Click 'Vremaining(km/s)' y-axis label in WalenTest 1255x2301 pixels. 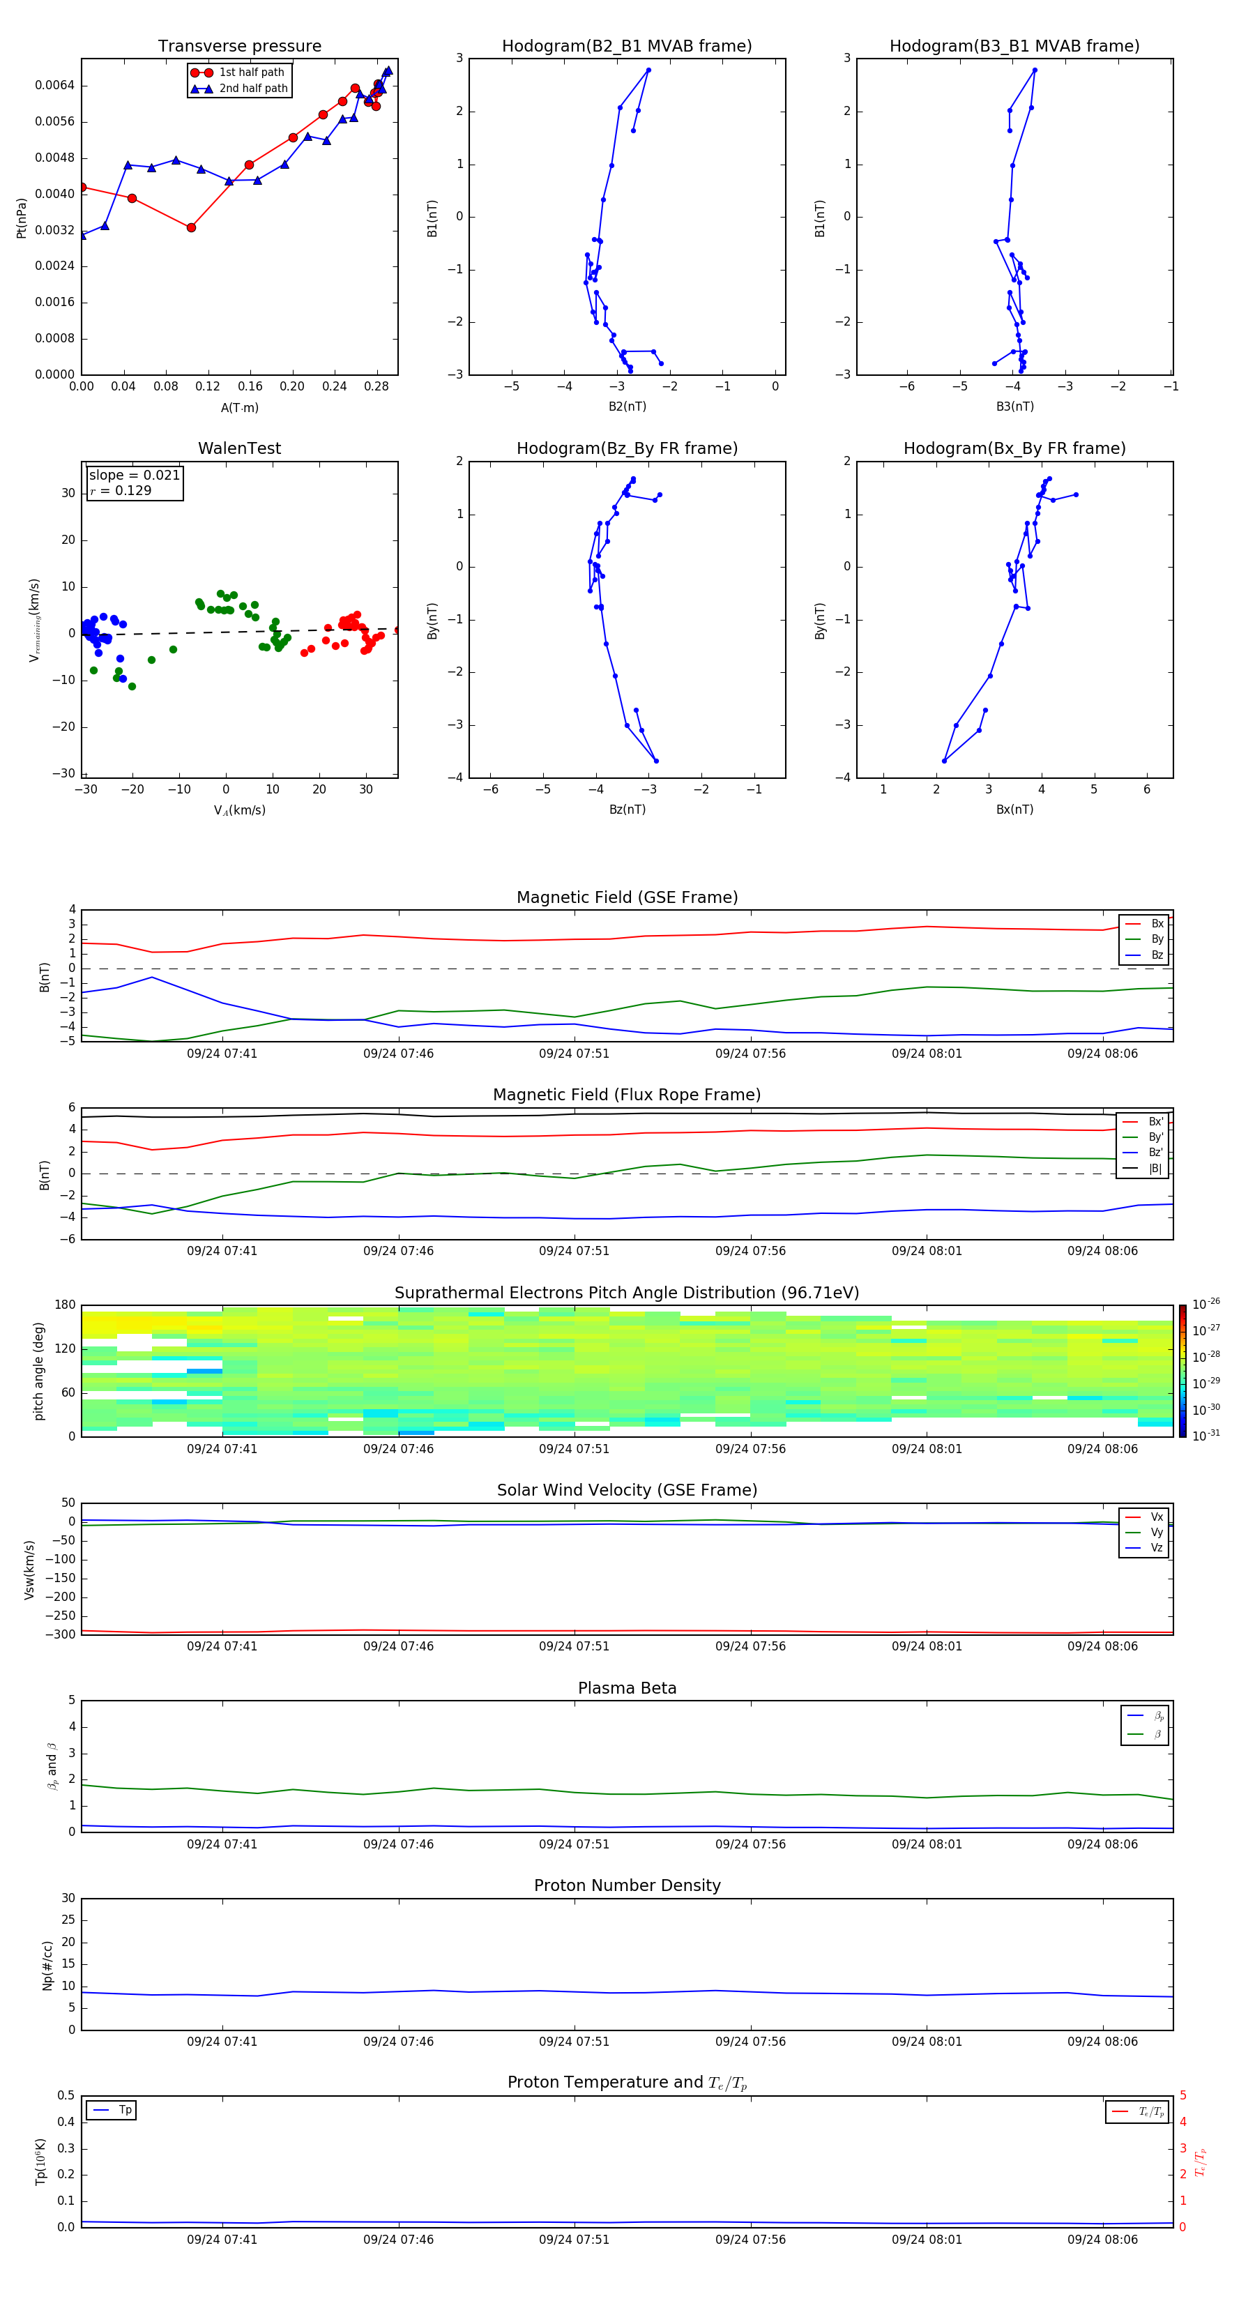click(x=35, y=620)
